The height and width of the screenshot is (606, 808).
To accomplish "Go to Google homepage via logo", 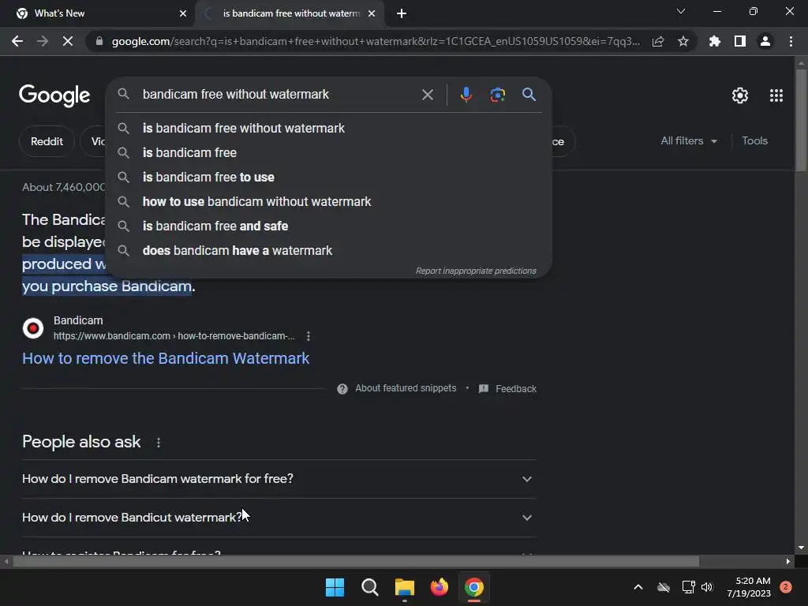I will point(54,95).
